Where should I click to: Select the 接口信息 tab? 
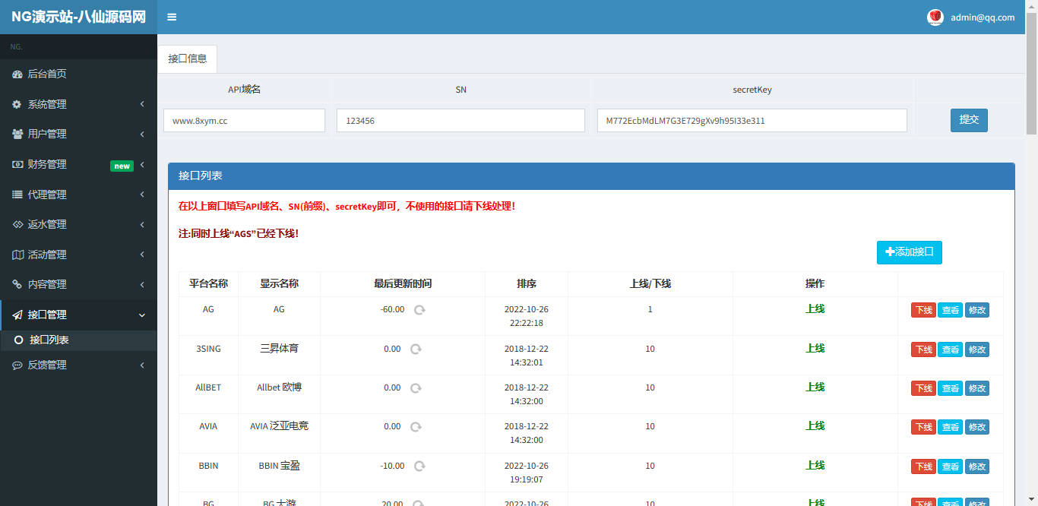click(187, 59)
